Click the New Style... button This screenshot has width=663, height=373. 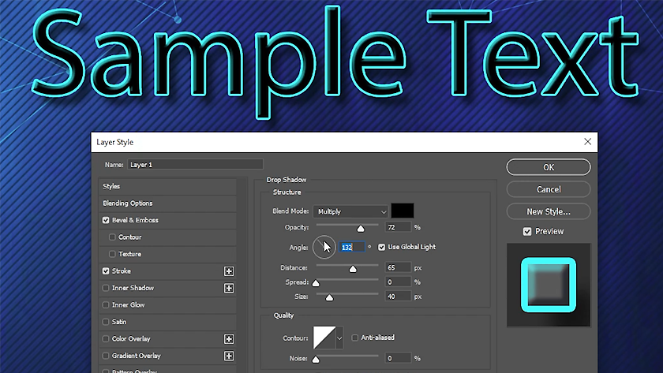[548, 211]
